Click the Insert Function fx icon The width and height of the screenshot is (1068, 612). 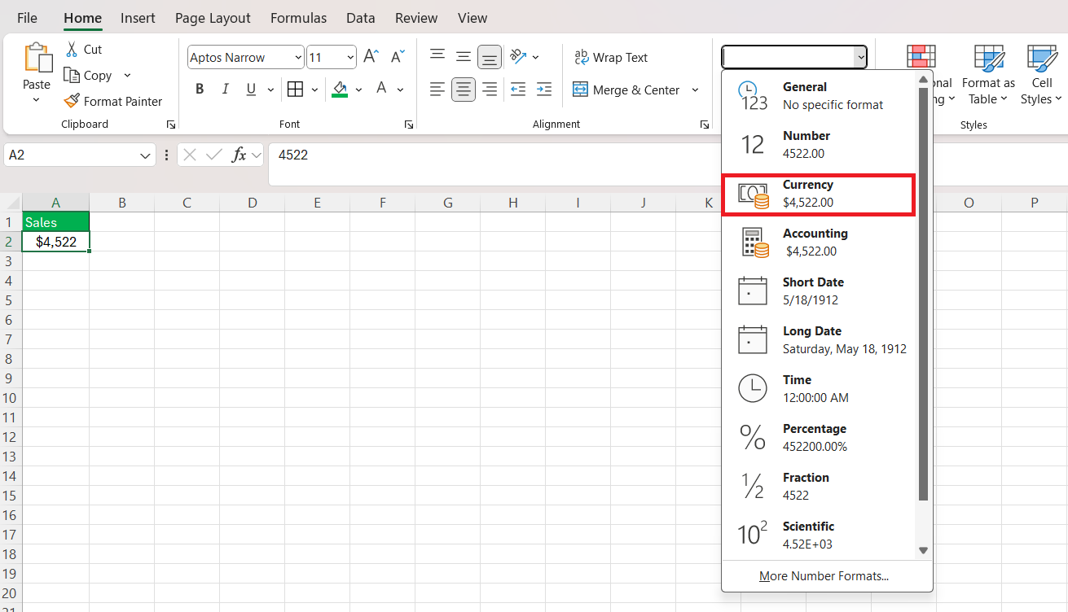pos(239,155)
